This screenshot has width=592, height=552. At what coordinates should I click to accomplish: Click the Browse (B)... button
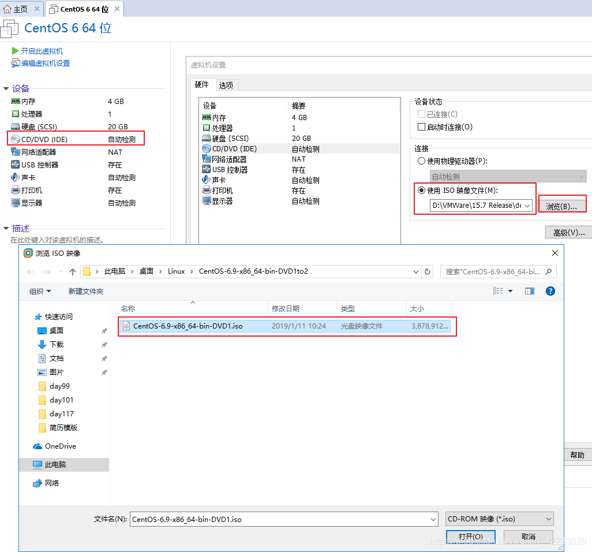point(561,206)
